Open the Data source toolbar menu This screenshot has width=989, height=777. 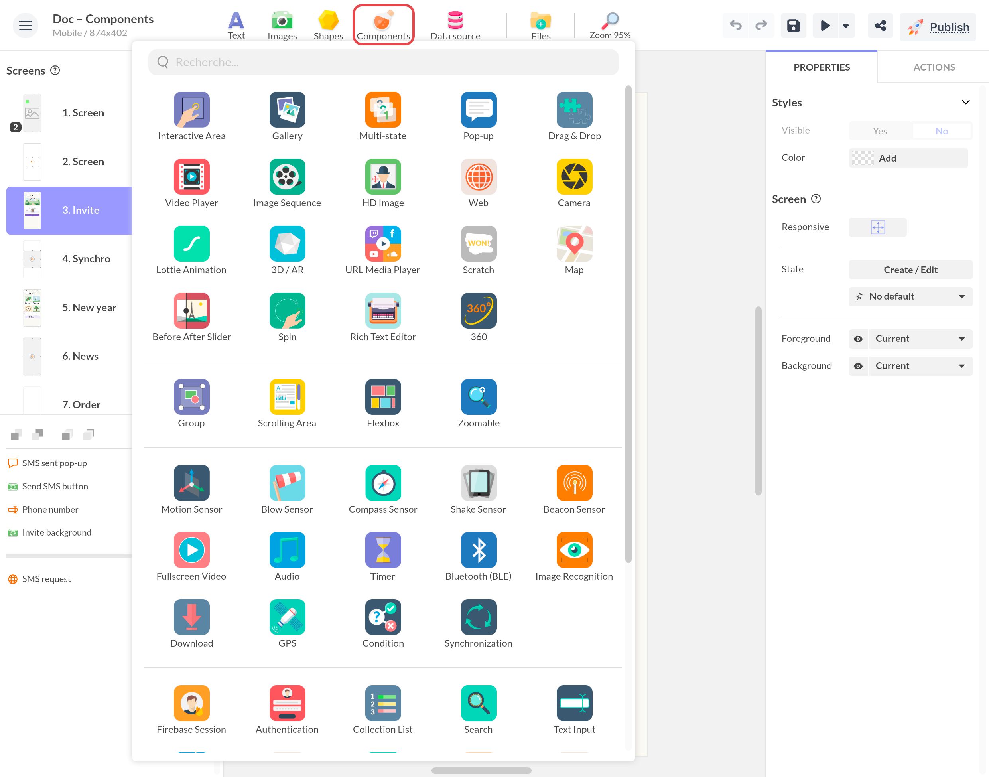[x=455, y=26]
